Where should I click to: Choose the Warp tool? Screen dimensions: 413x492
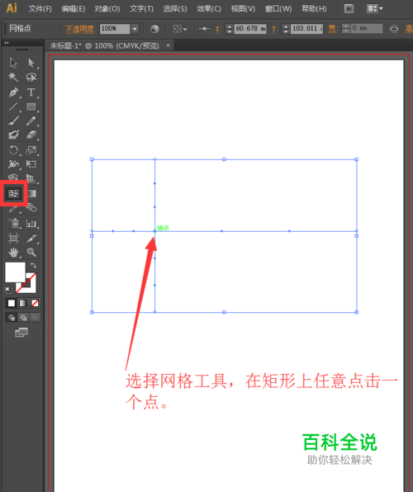[x=13, y=163]
